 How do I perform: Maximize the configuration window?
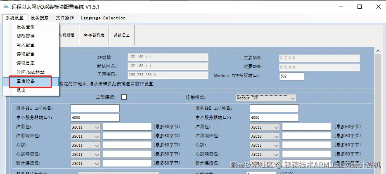[x=360, y=7]
